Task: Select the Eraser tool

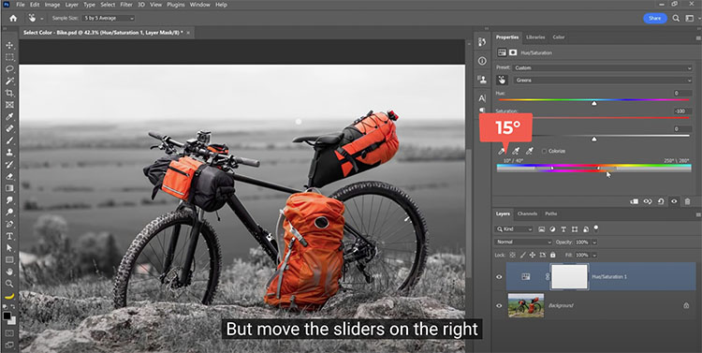Action: (x=9, y=176)
